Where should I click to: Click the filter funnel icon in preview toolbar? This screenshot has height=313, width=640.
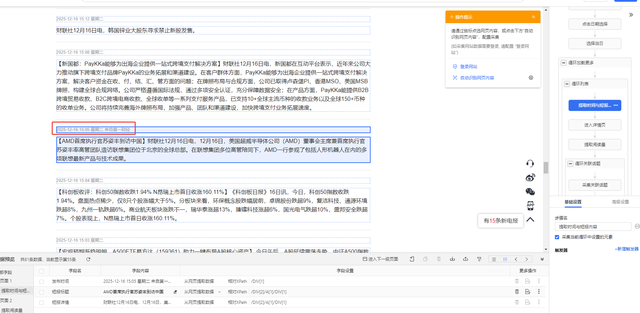(x=479, y=259)
